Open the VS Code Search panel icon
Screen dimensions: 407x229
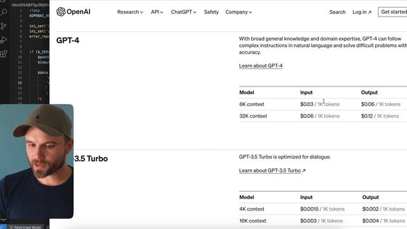(4, 12)
